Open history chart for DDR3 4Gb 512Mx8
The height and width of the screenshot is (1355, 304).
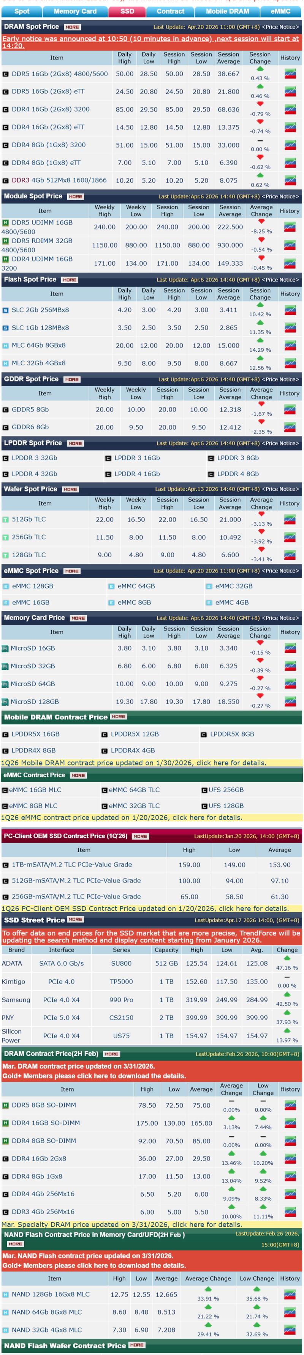coord(289,180)
